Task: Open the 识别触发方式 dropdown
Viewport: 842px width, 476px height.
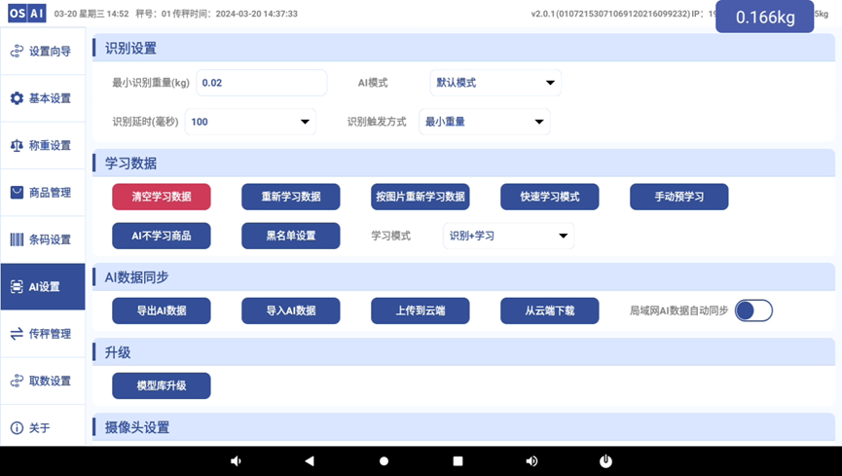Action: [484, 122]
